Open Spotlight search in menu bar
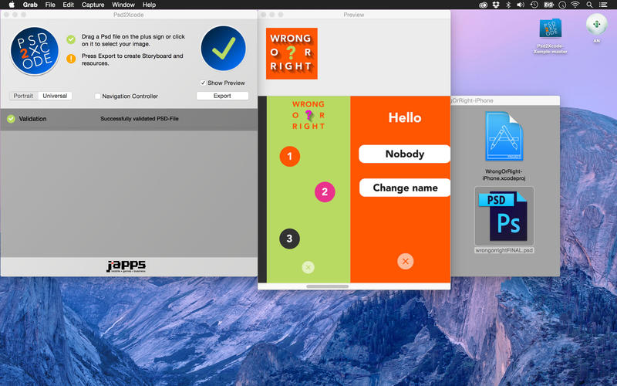This screenshot has height=386, width=617. 590,5
